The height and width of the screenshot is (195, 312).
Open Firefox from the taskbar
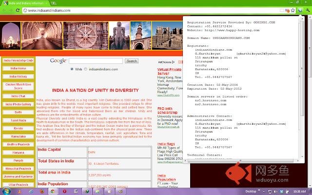click(x=42, y=192)
